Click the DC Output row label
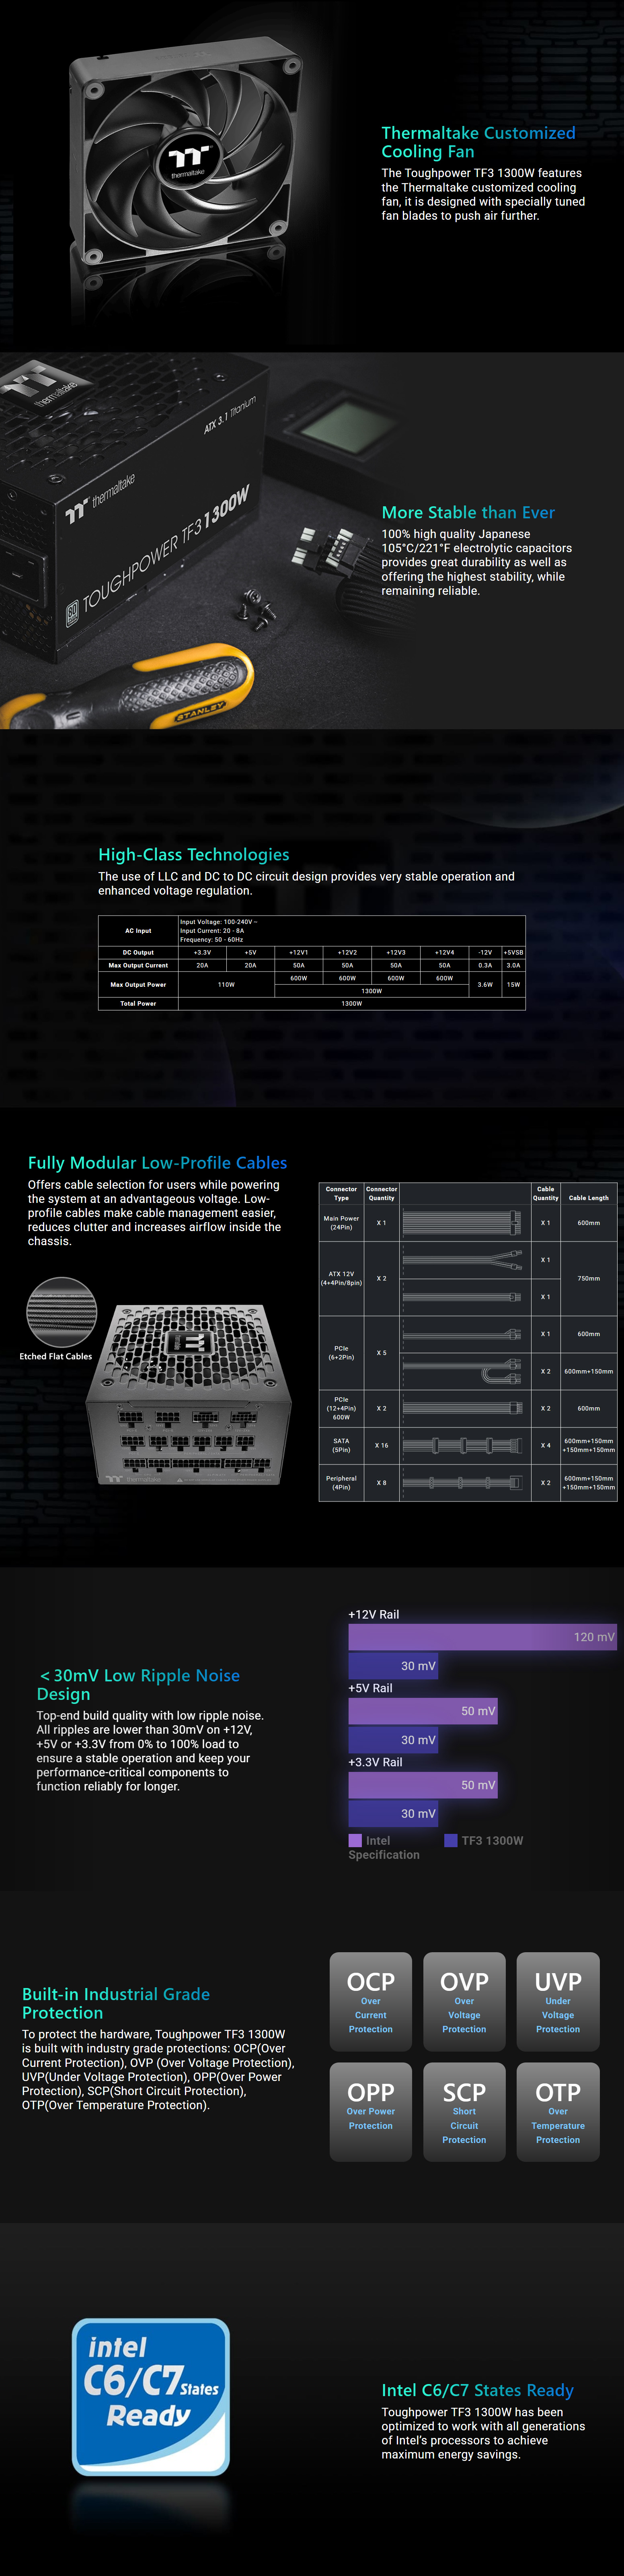This screenshot has height=2576, width=624. point(138,953)
